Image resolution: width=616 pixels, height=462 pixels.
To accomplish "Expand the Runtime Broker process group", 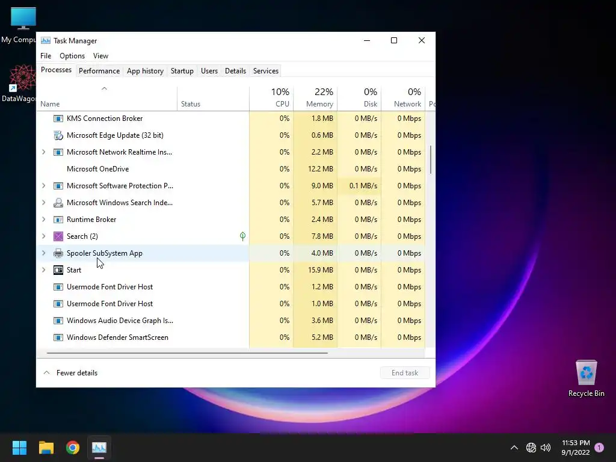I will click(43, 220).
